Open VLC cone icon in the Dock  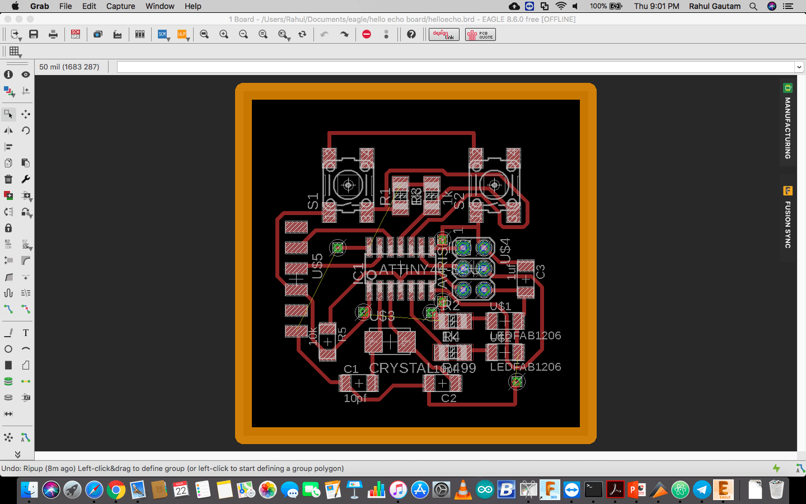pyautogui.click(x=463, y=490)
